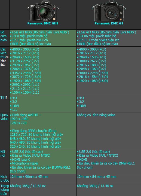This screenshot has height=196, width=141.
Task: Click the 'Kích thước' row header
Action: 5,179
